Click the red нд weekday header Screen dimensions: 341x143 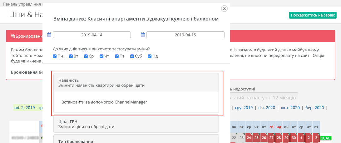click(279, 127)
